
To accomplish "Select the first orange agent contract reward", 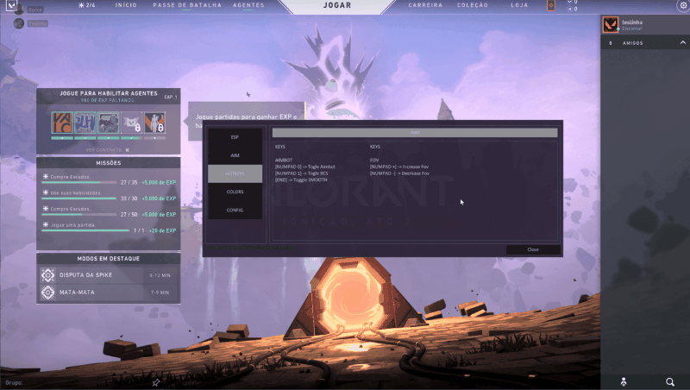I will [x=62, y=123].
